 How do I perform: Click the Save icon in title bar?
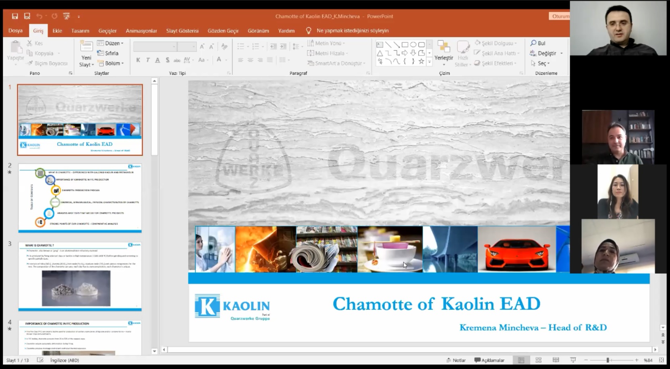coord(15,16)
